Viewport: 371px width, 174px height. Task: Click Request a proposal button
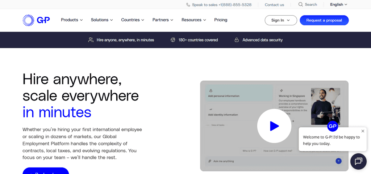click(x=324, y=20)
